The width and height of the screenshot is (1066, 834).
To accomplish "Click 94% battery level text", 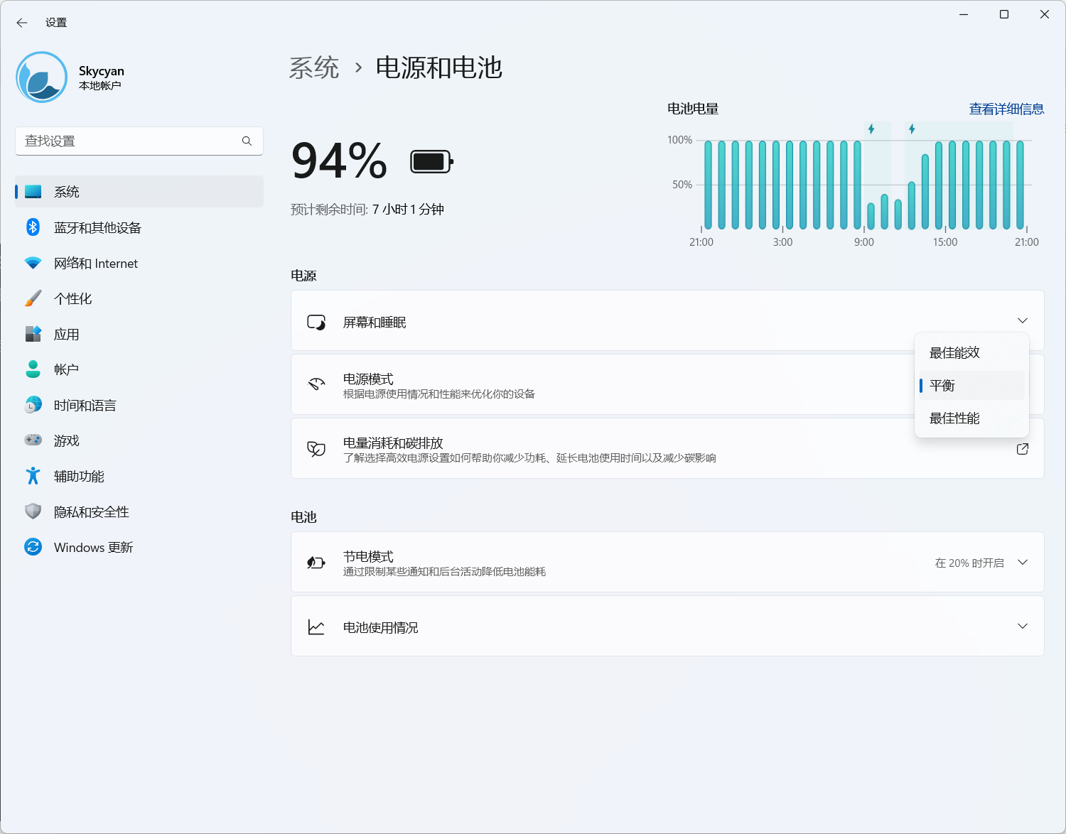I will tap(339, 161).
